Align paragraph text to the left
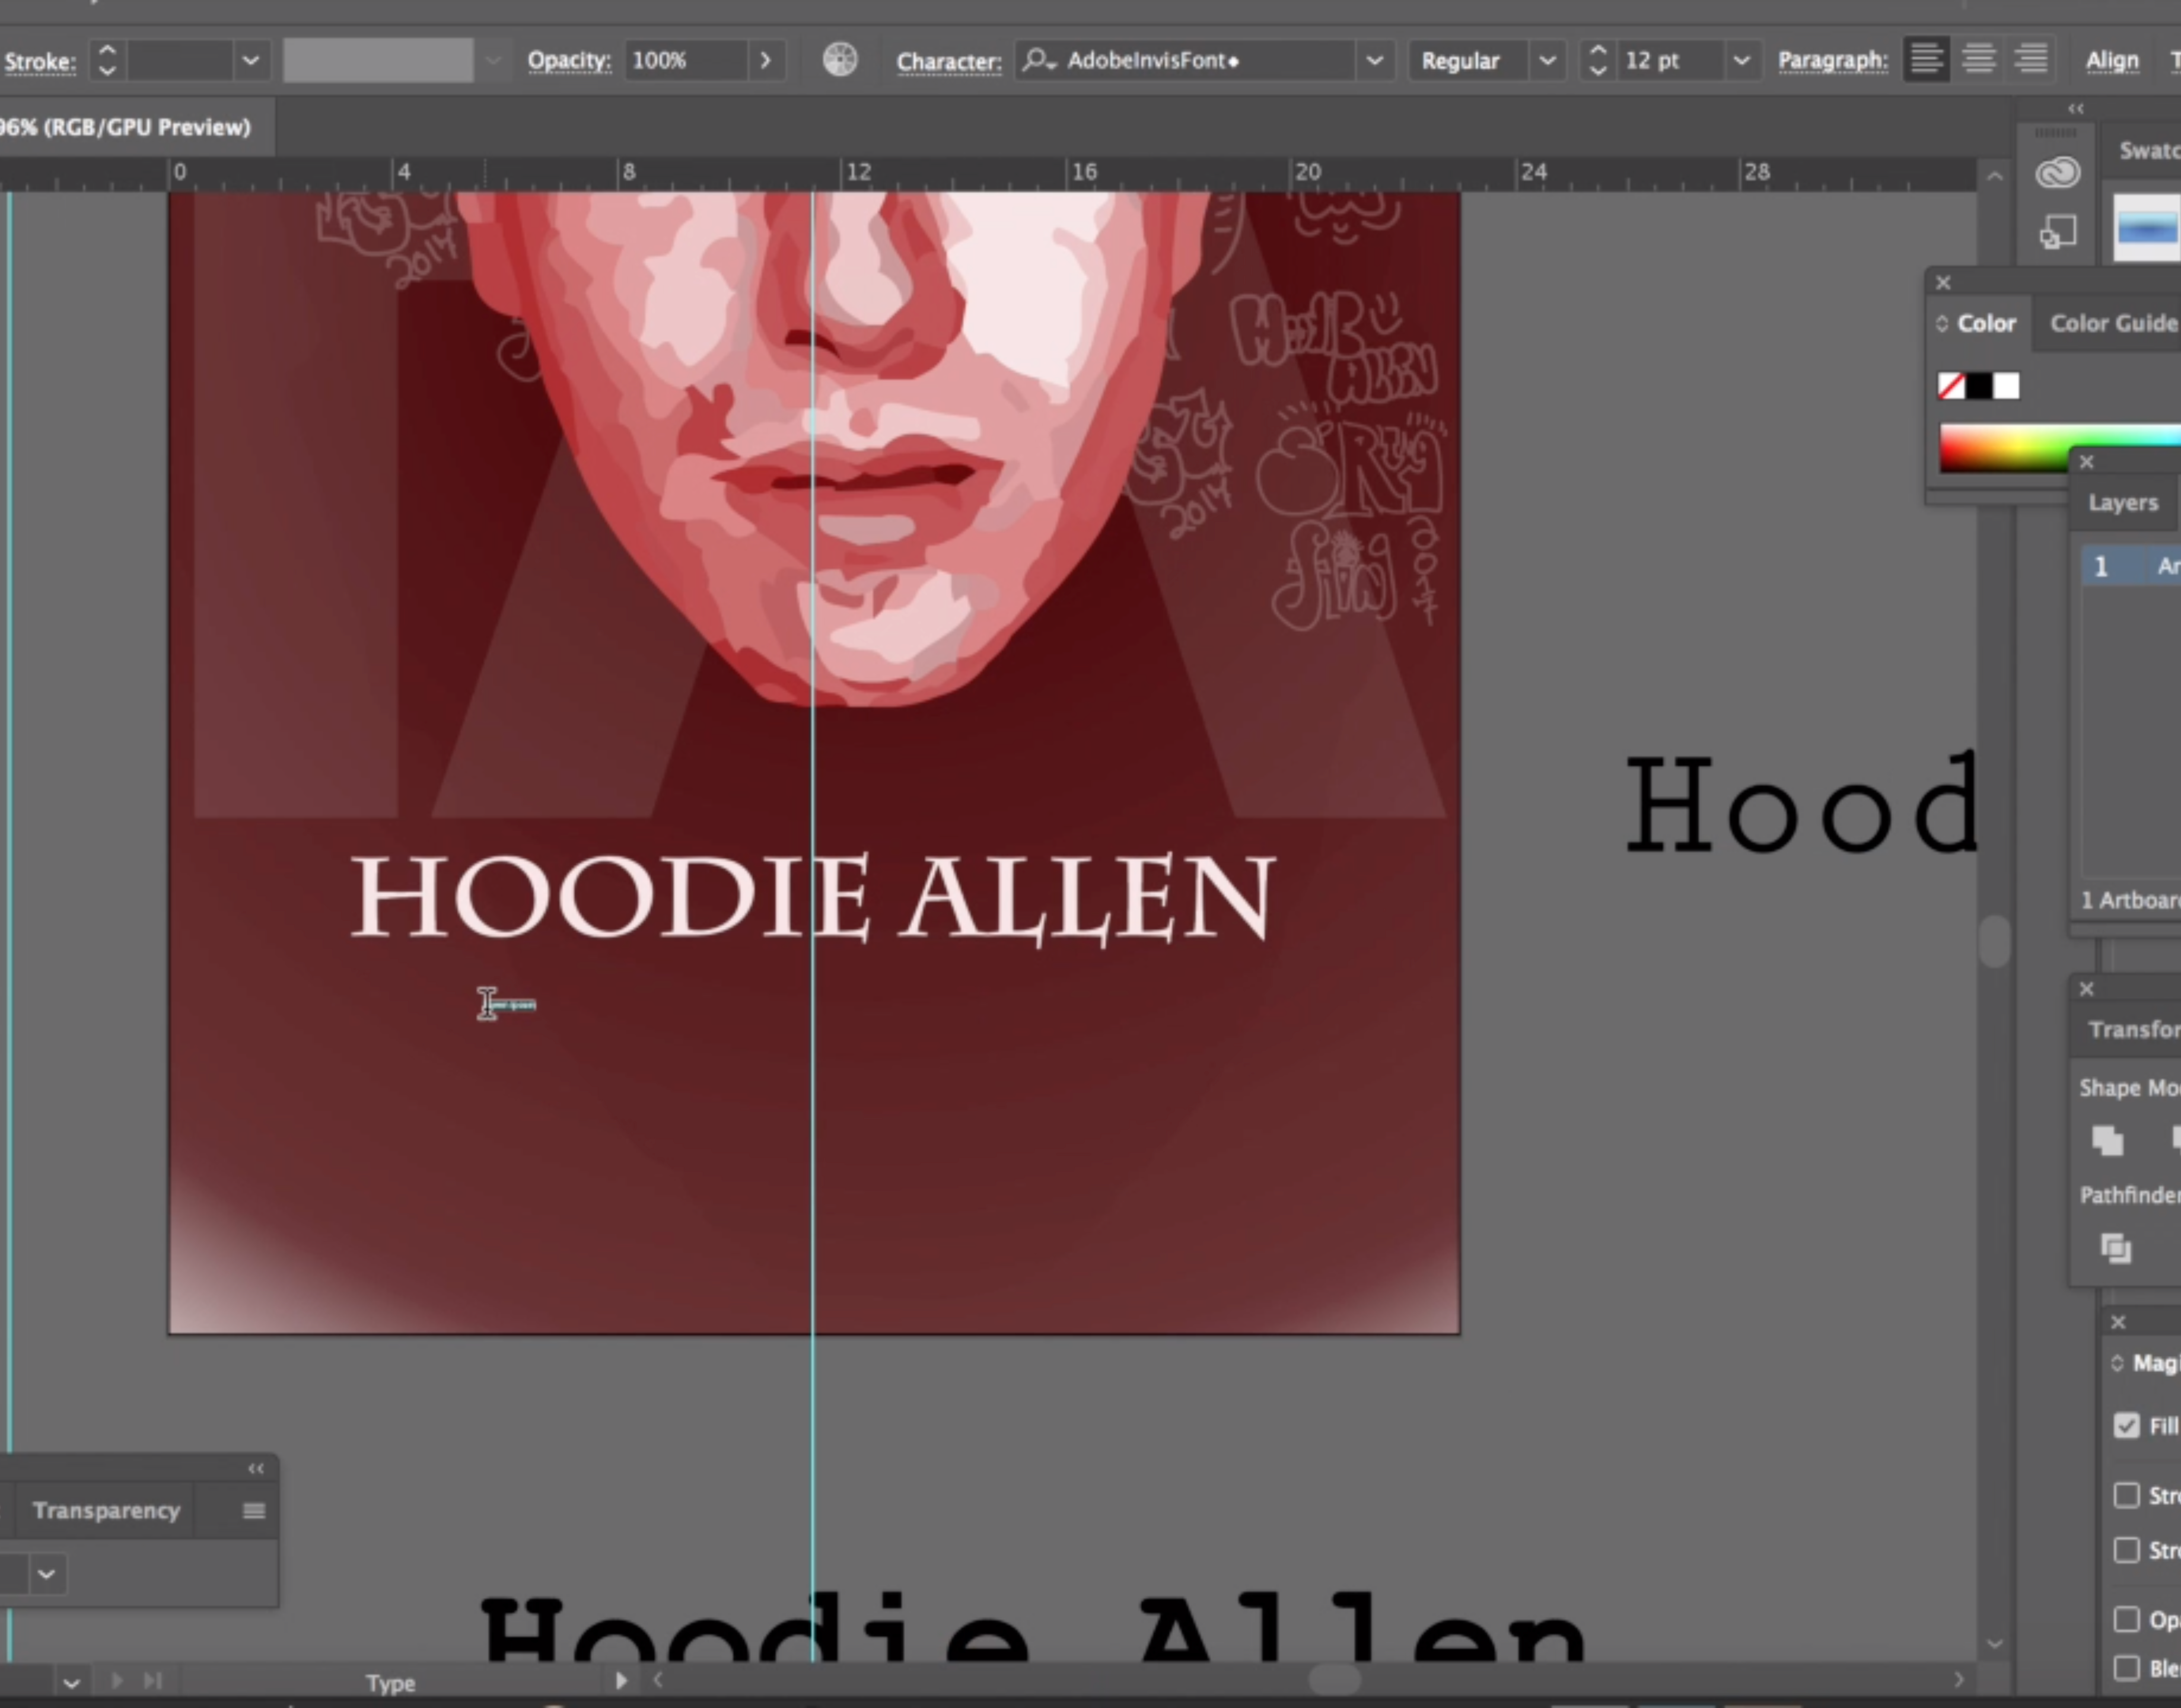 tap(1926, 60)
